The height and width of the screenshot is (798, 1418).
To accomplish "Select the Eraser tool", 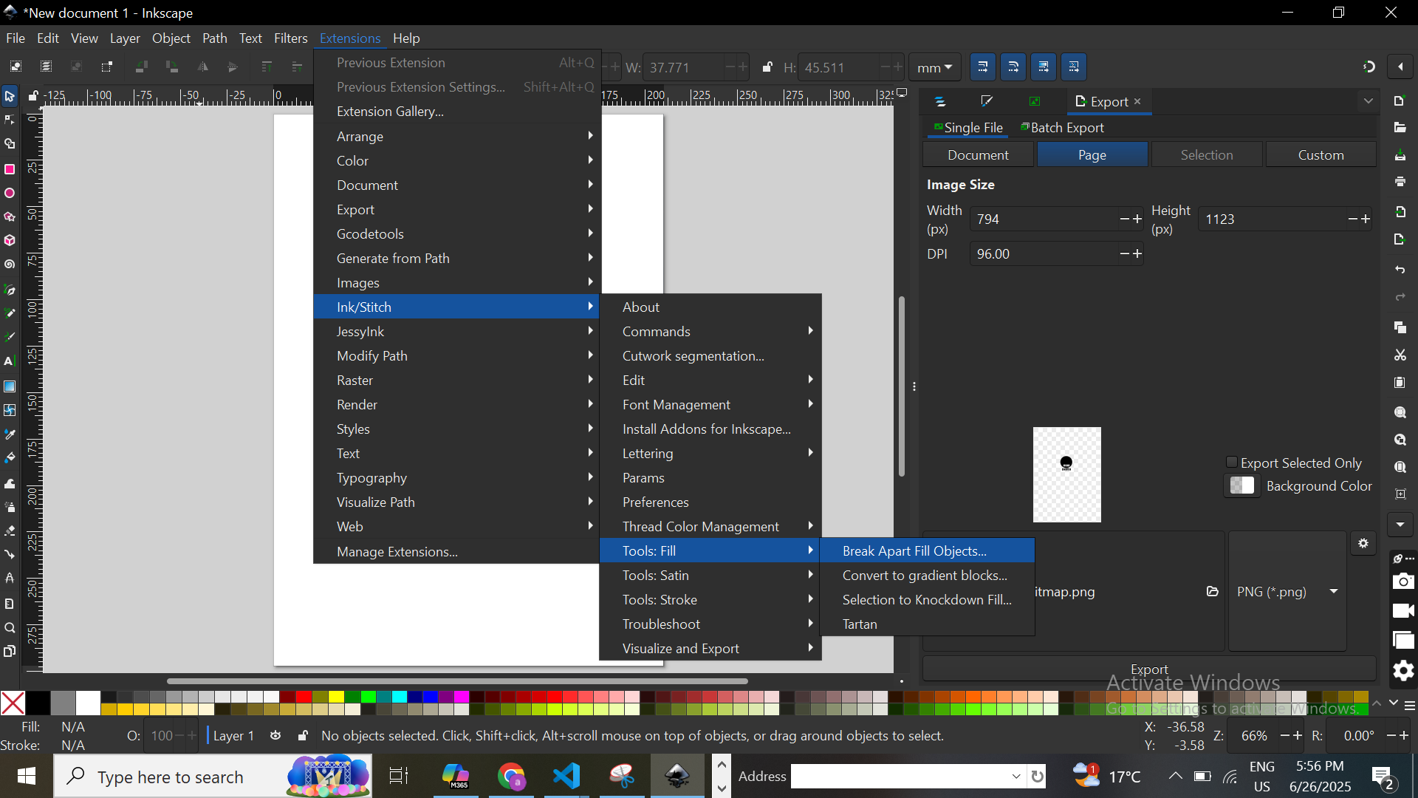I will click(10, 531).
